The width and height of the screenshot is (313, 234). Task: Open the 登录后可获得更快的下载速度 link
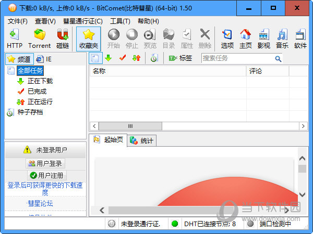pyautogui.click(x=45, y=189)
